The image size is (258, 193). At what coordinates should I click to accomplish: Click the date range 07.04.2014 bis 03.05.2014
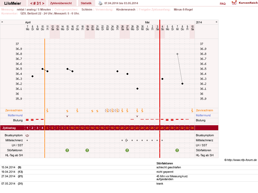[121, 3]
